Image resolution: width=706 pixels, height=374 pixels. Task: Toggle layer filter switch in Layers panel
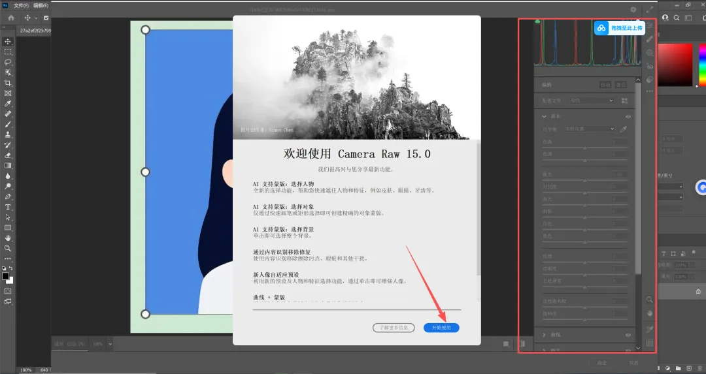694,253
